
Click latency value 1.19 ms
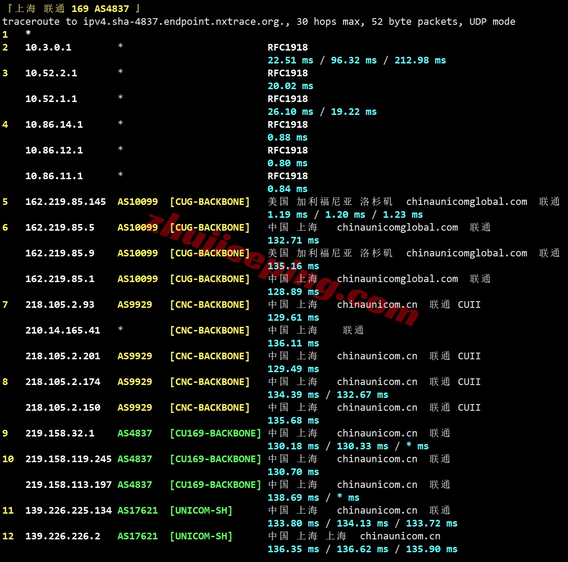coord(288,215)
